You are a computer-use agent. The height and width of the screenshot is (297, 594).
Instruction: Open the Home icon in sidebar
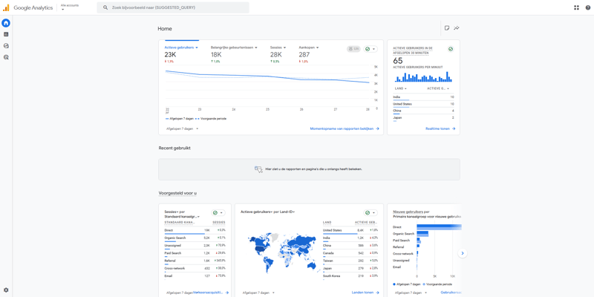pos(6,23)
